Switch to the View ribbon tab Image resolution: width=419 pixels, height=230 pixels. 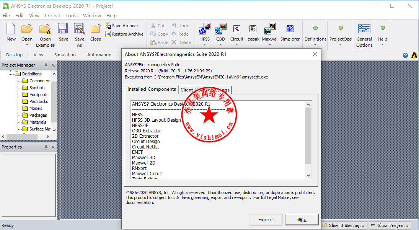coord(38,55)
